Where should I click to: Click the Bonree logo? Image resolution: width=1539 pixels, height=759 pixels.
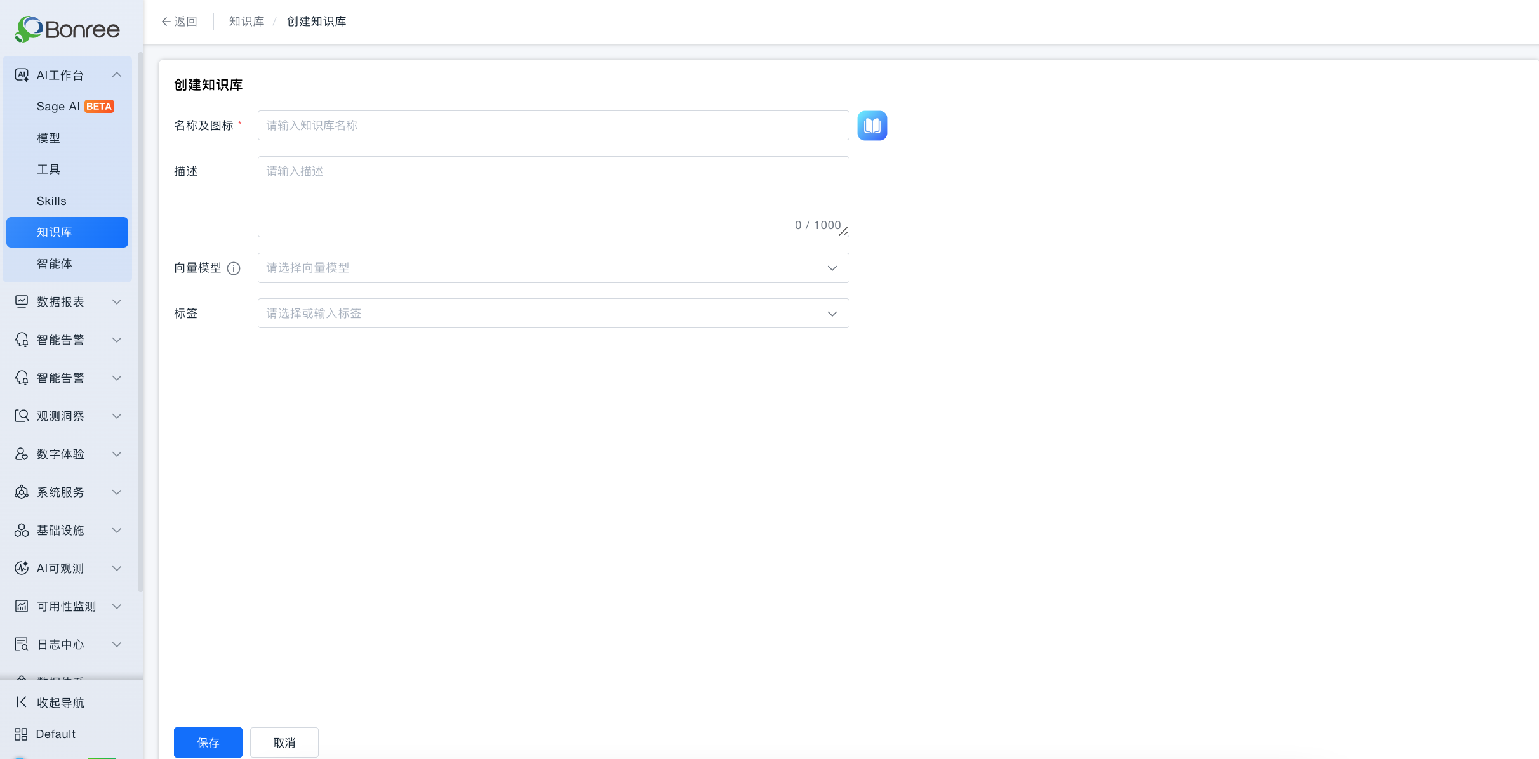click(67, 29)
